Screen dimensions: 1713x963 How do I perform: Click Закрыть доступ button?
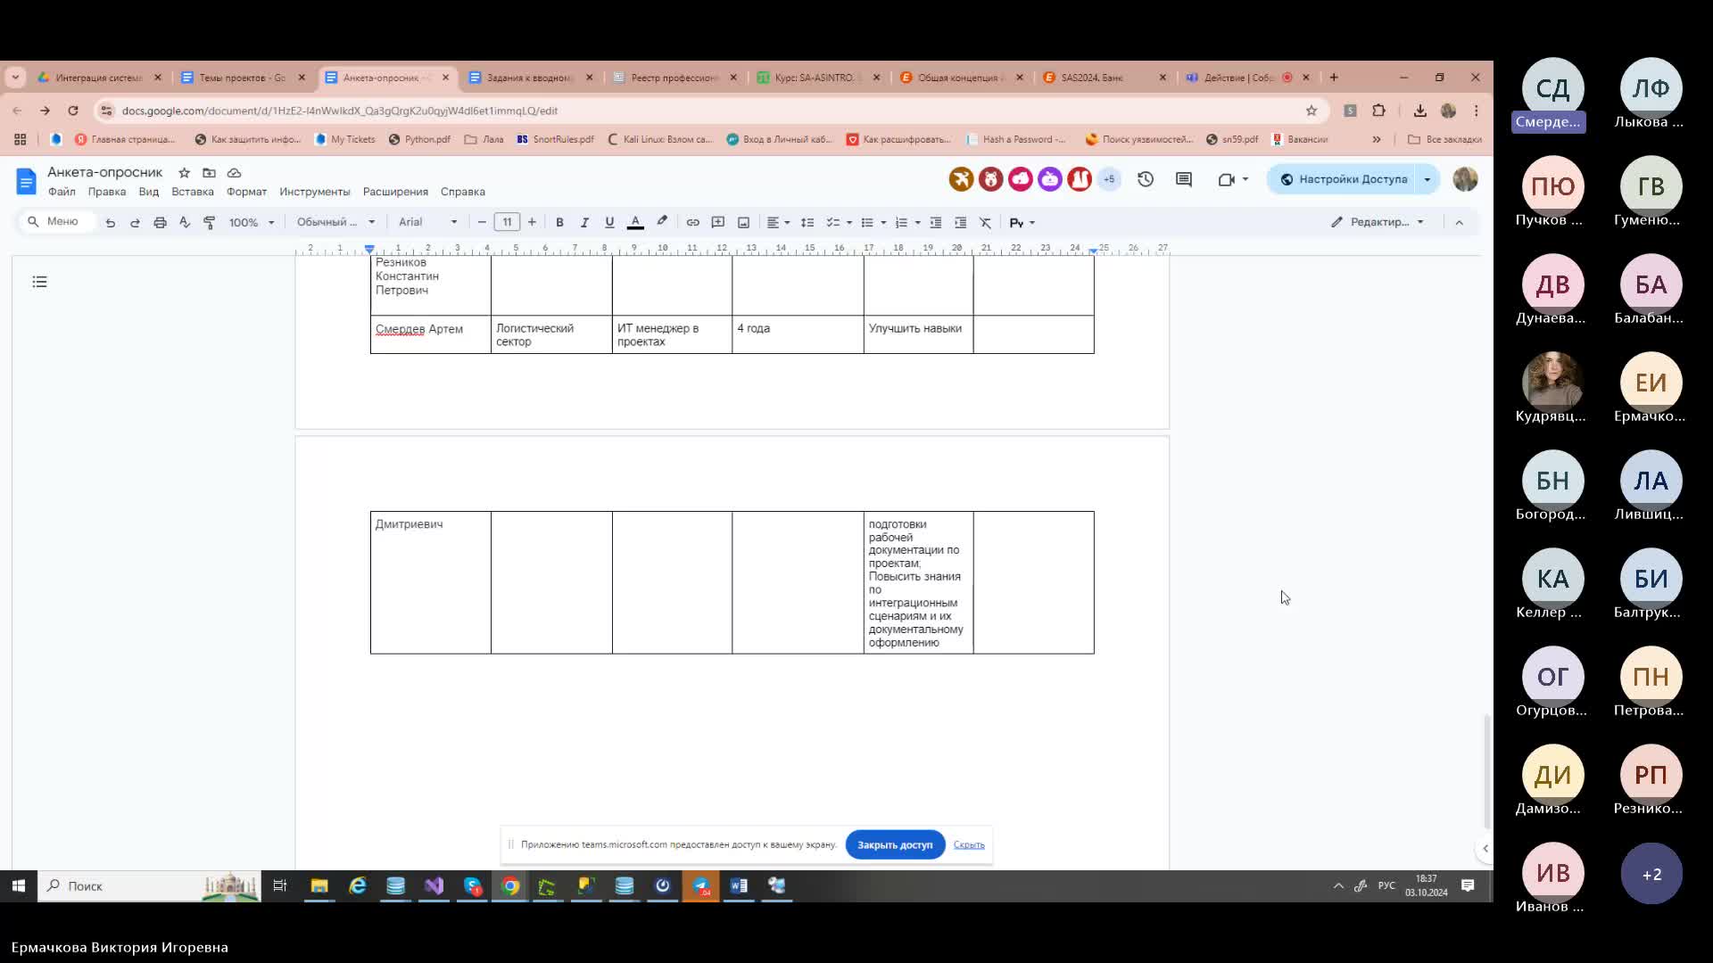pyautogui.click(x=895, y=844)
